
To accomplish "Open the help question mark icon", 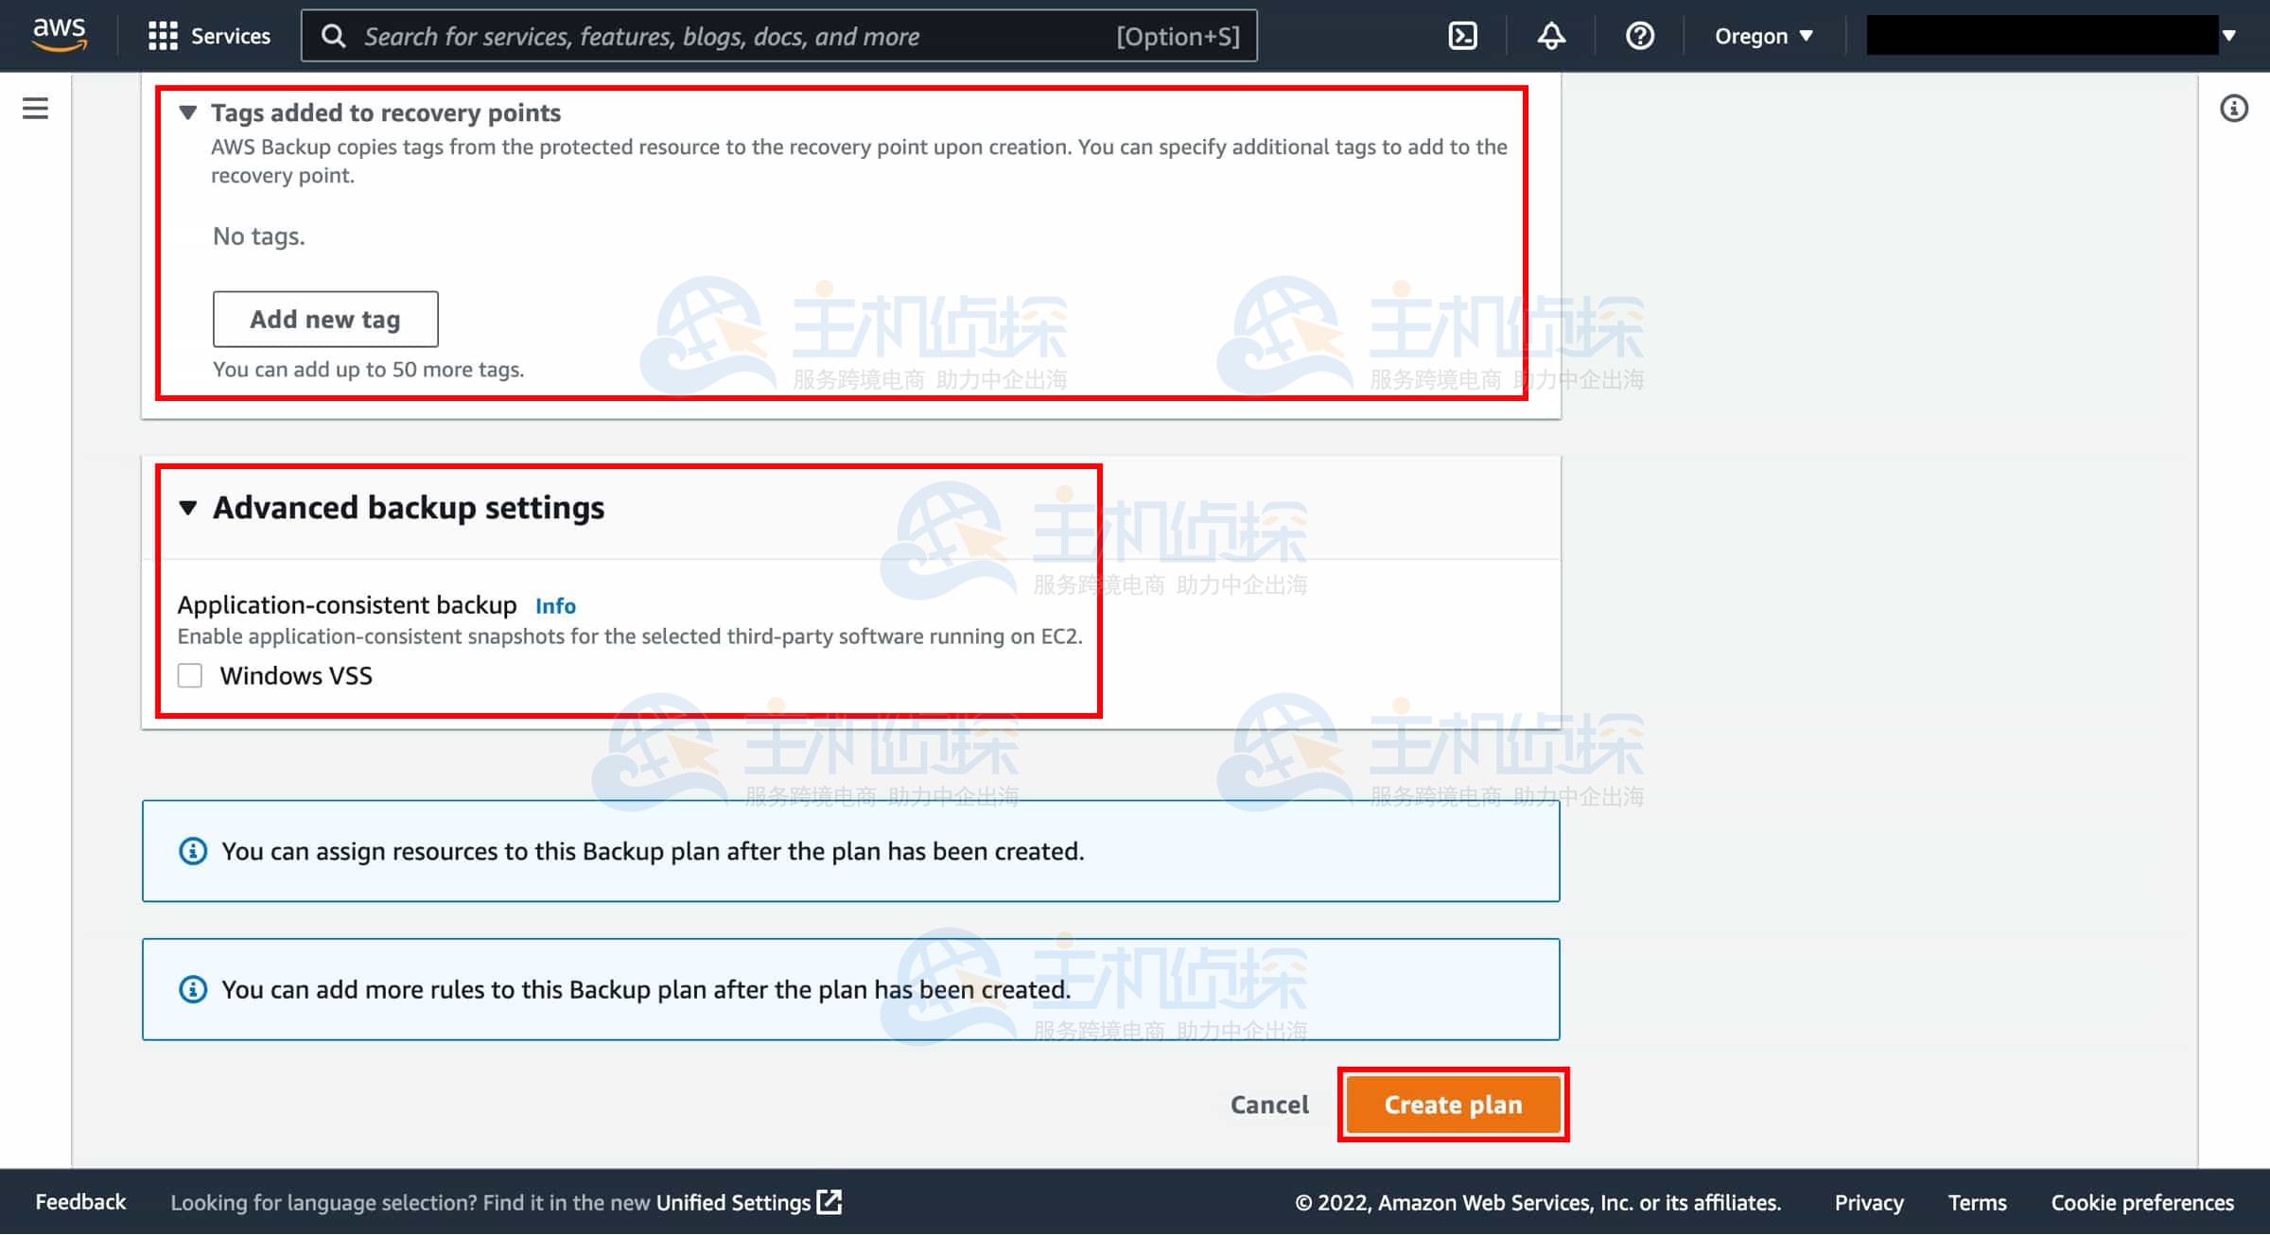I will click(1639, 36).
